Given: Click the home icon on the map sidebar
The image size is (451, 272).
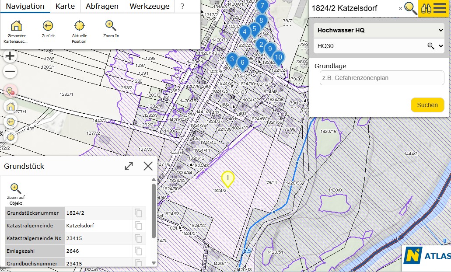Looking at the screenshot, I should pyautogui.click(x=10, y=106).
